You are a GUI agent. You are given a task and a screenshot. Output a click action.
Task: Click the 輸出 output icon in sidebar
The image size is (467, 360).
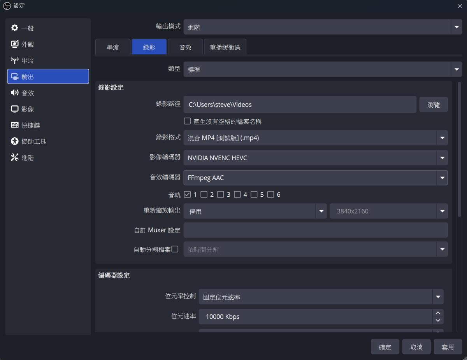pyautogui.click(x=15, y=77)
